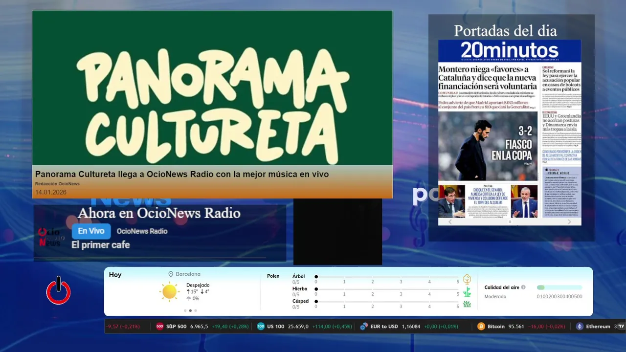Image resolution: width=626 pixels, height=352 pixels.
Task: Click the Césped pollen level slider
Action: (x=387, y=302)
